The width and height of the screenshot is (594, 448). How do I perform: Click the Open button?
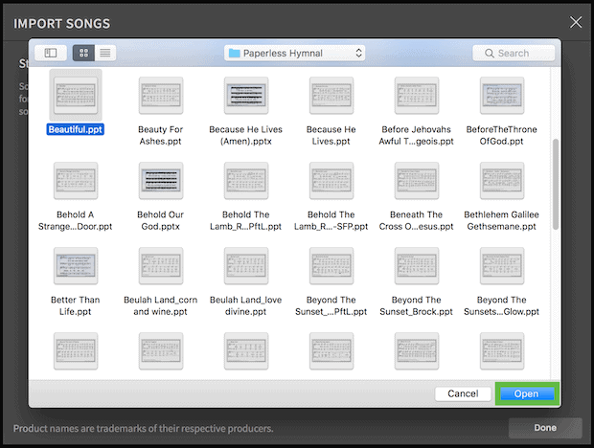526,393
